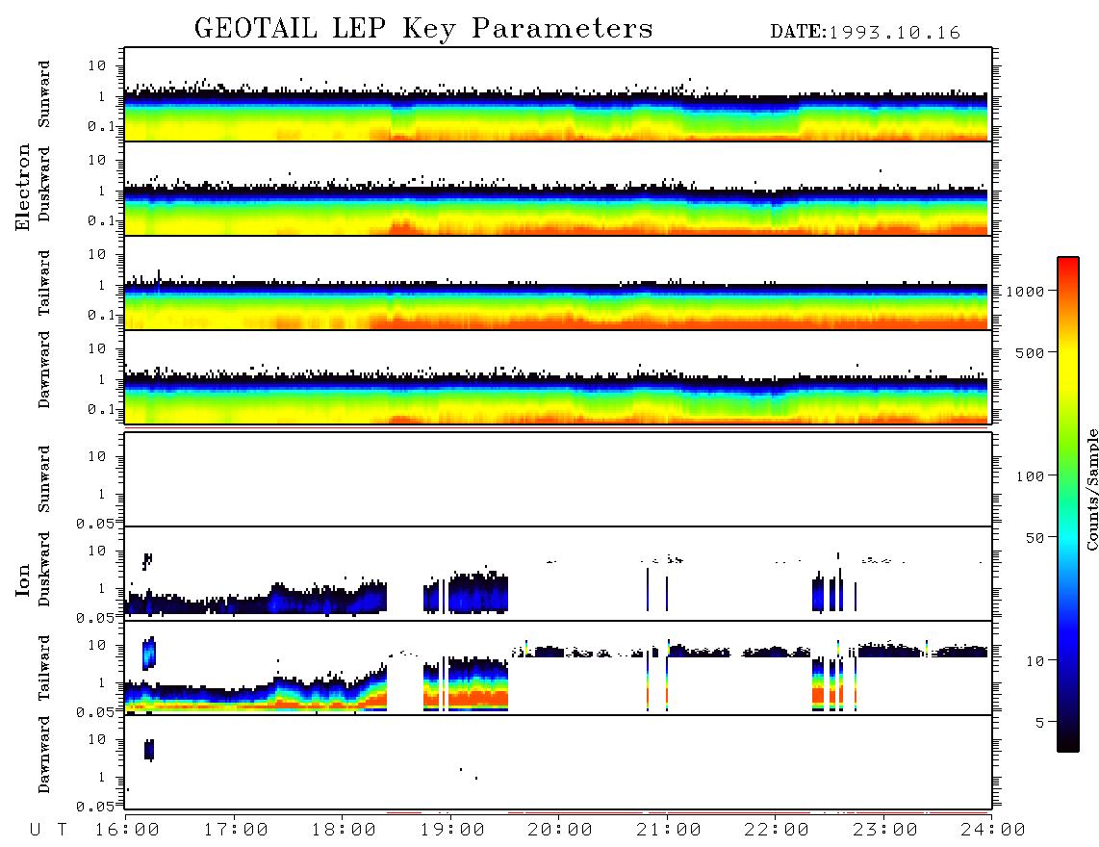Click the "5" color bar tick value

pyautogui.click(x=1039, y=722)
